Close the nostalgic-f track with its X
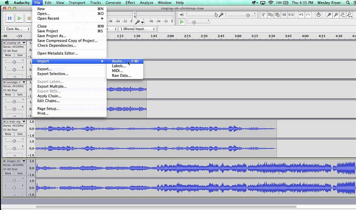Image resolution: width=356 pixels, height=210 pixels. click(4, 82)
